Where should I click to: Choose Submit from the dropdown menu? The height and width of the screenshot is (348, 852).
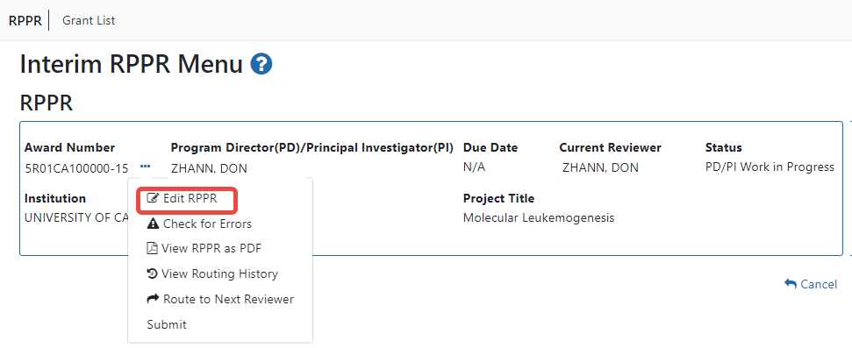tap(167, 324)
